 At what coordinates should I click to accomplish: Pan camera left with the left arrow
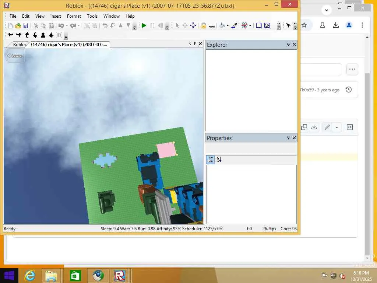11,35
